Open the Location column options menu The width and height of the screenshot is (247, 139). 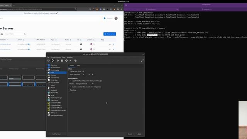coord(94,40)
